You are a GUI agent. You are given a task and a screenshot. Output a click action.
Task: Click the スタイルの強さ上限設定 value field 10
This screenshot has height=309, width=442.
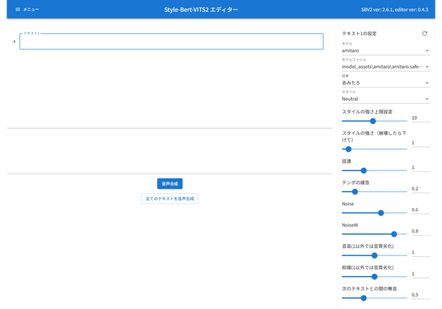421,118
